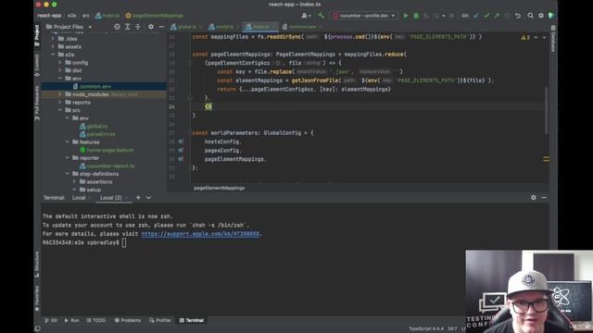Viewport: 593px width, 333px height.
Task: Click the react-app breadcrumb
Action: (x=49, y=16)
